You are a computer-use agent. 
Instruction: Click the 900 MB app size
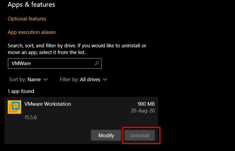[146, 104]
